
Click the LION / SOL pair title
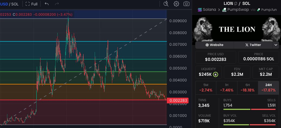[x=237, y=4]
